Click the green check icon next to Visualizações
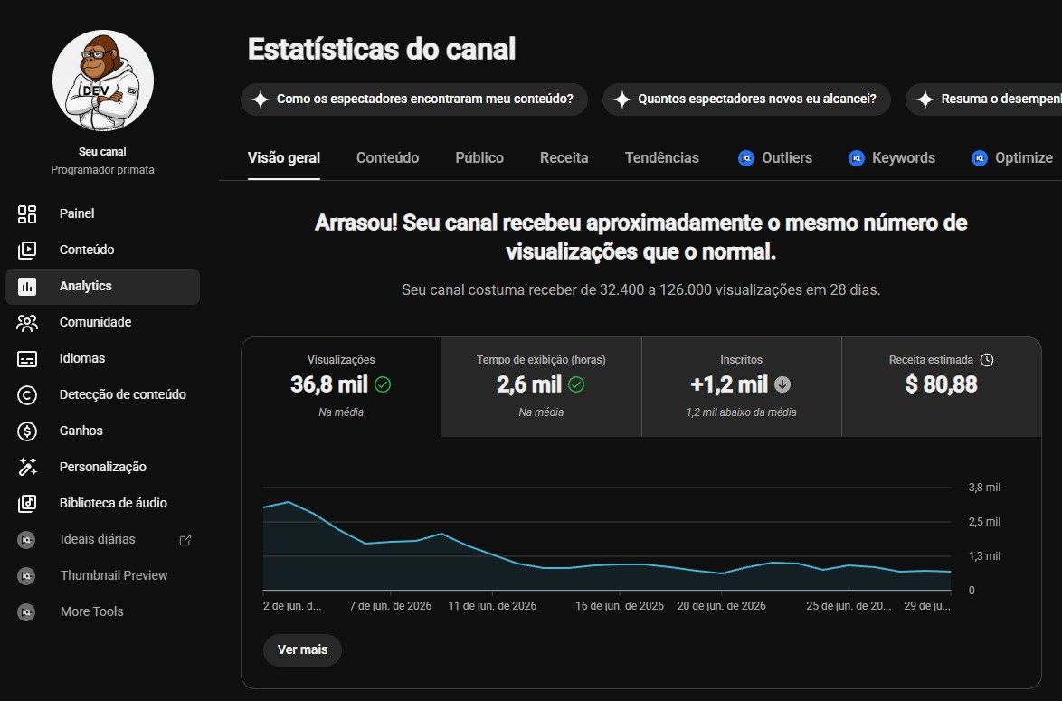Viewport: 1062px width, 701px height. pos(383,384)
